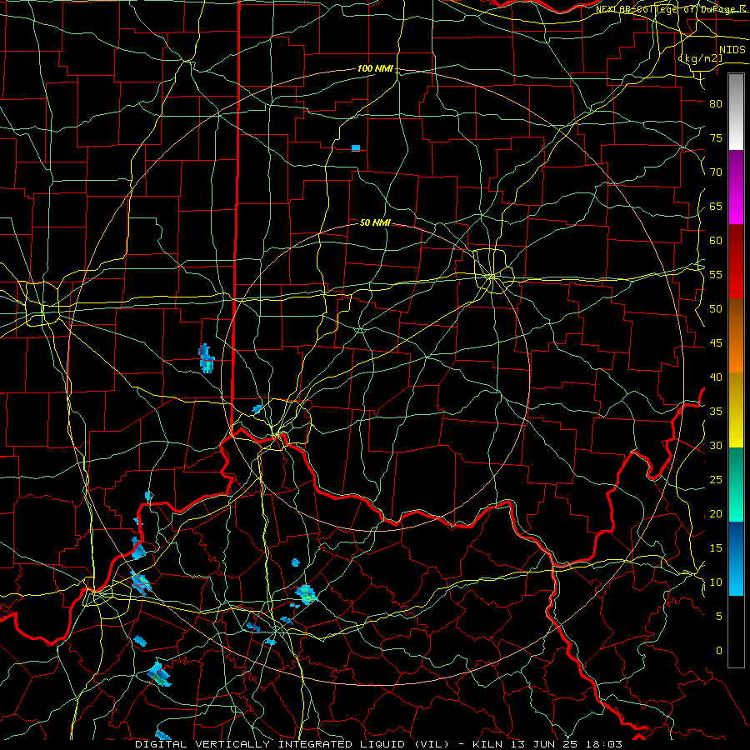
Task: Click the legend value "50"
Action: click(x=716, y=309)
